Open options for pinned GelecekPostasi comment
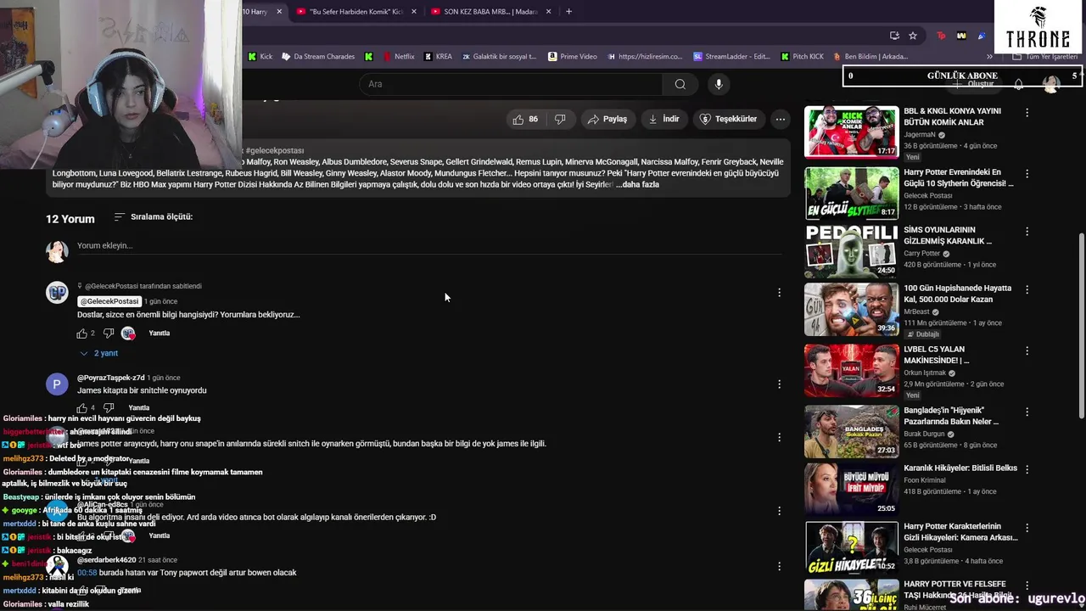This screenshot has width=1086, height=611. (779, 293)
